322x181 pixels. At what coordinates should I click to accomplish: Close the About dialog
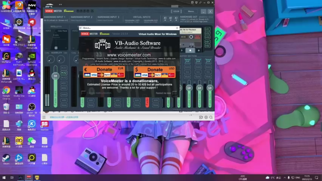[177, 28]
